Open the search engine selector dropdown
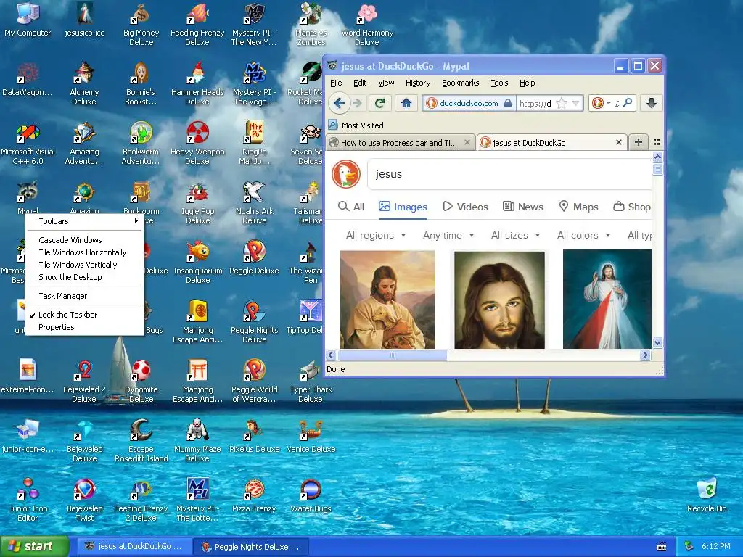Screen dimensions: 743x557 pyautogui.click(x=601, y=103)
